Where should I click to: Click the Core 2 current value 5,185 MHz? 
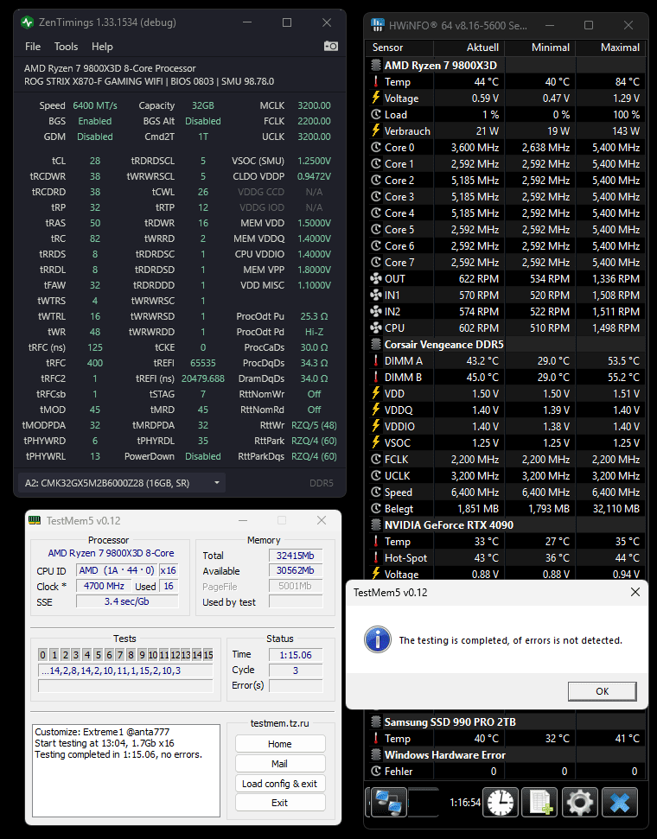click(475, 181)
